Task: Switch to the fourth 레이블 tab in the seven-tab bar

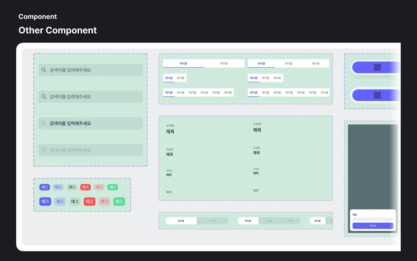Action: (x=289, y=93)
